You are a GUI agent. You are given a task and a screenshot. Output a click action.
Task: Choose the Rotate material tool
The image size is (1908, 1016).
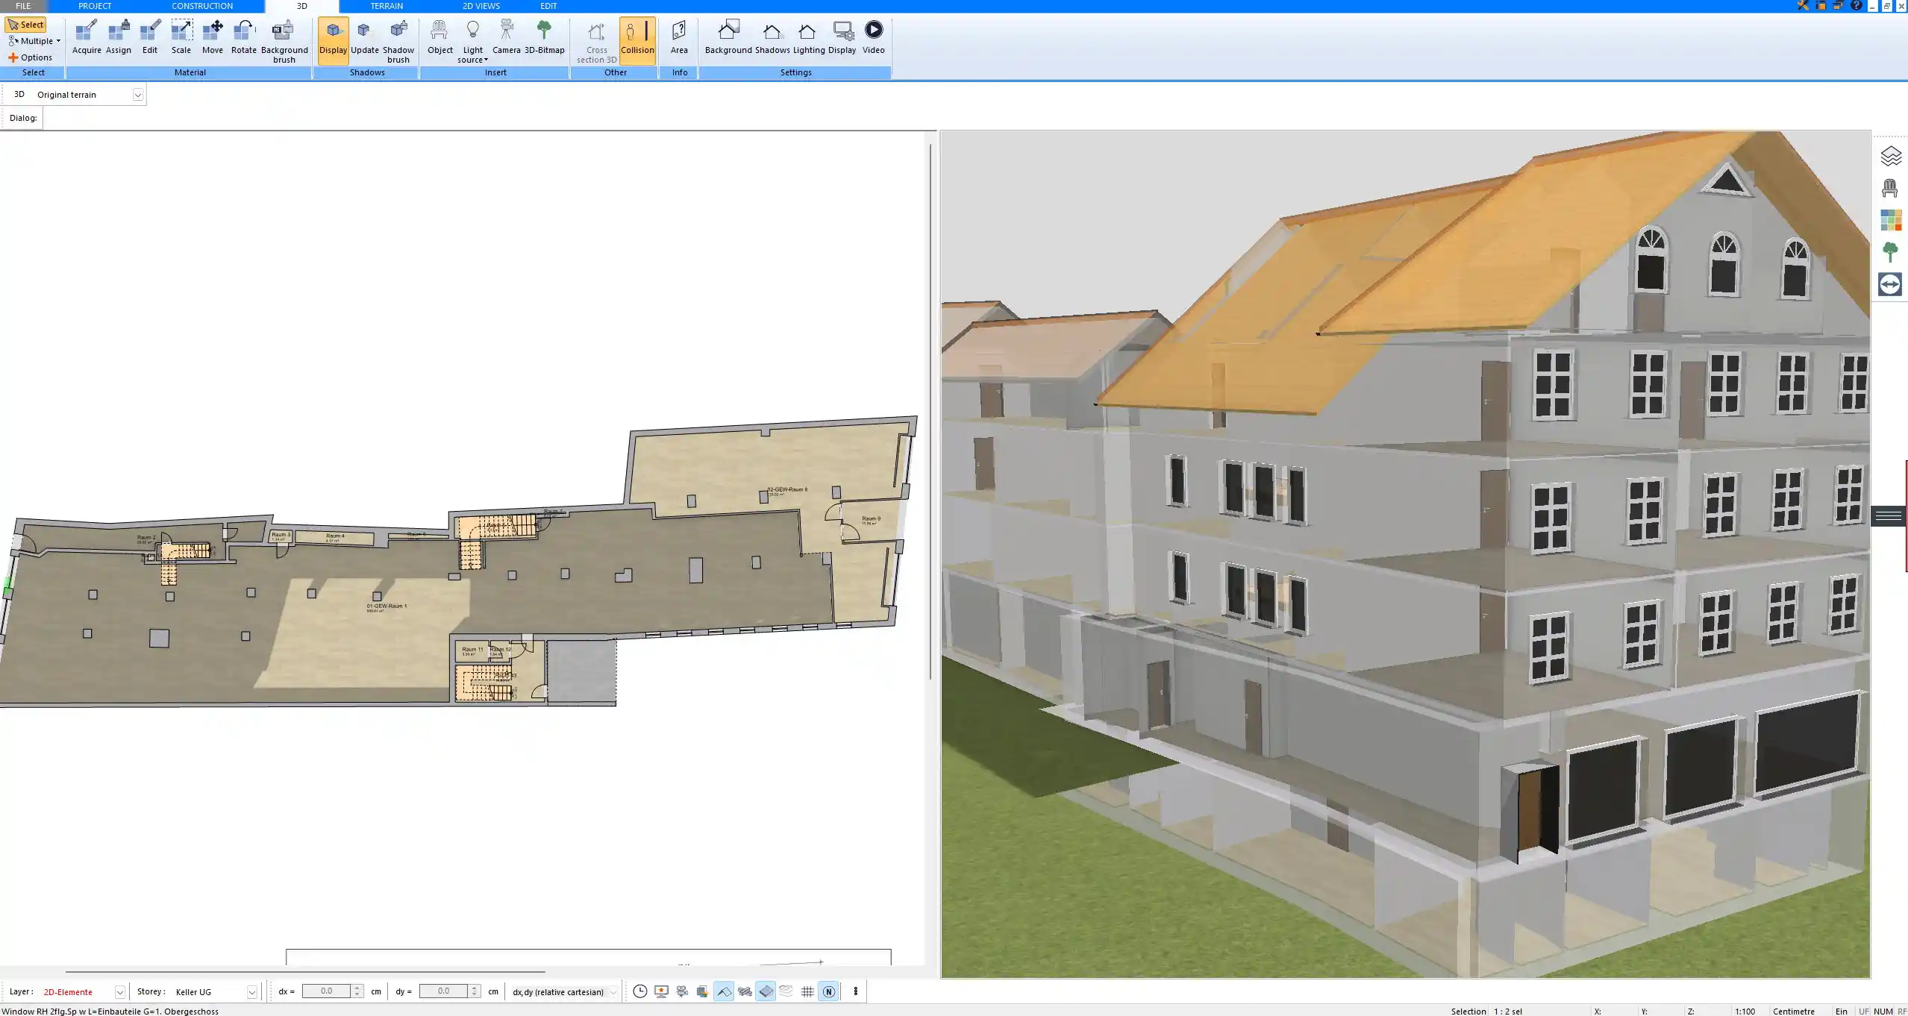[x=243, y=38]
